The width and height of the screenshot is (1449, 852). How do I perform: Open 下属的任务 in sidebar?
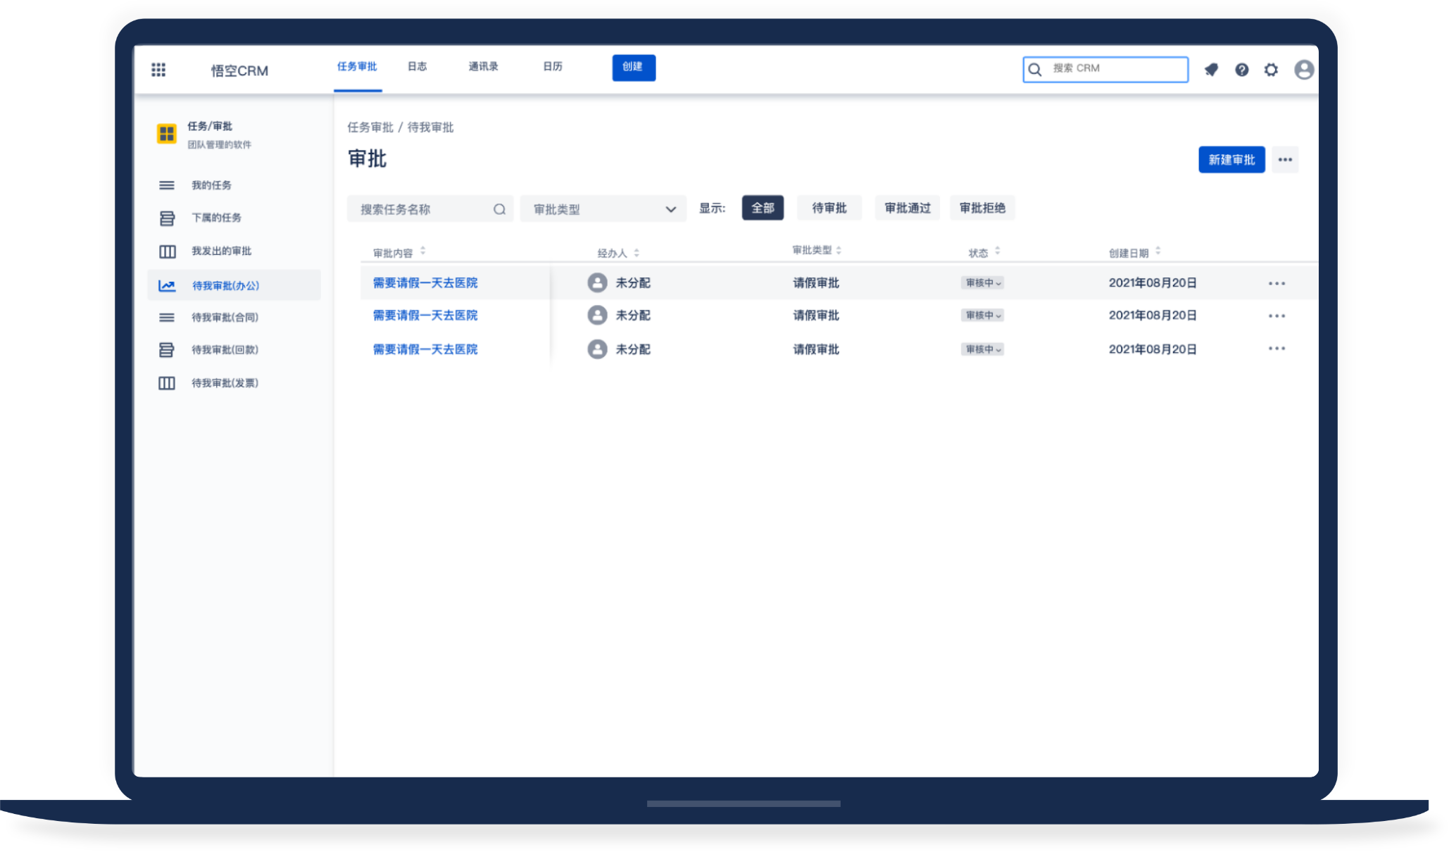point(216,218)
